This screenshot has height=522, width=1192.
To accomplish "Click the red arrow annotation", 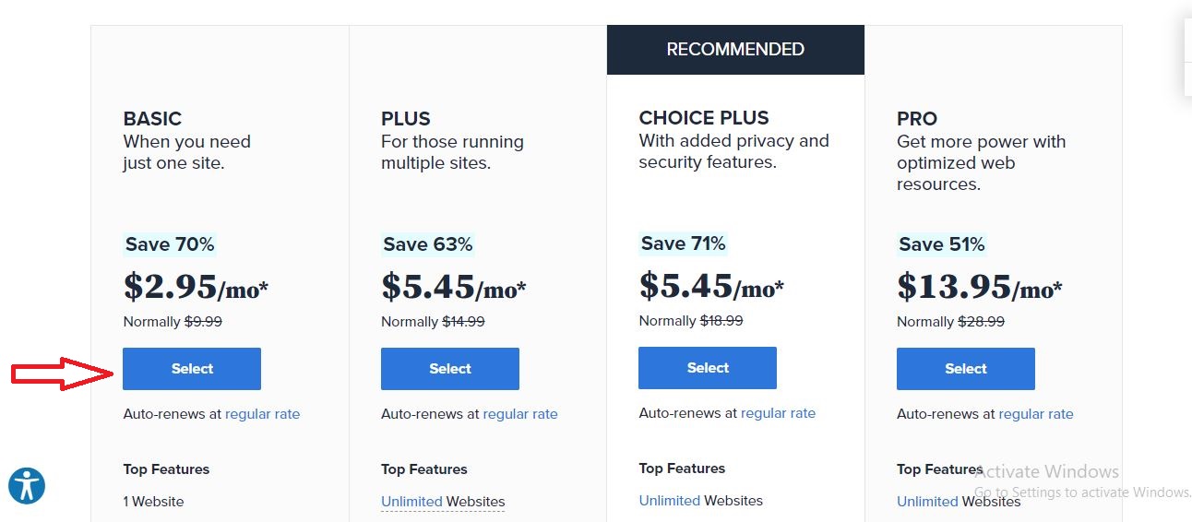I will point(63,373).
